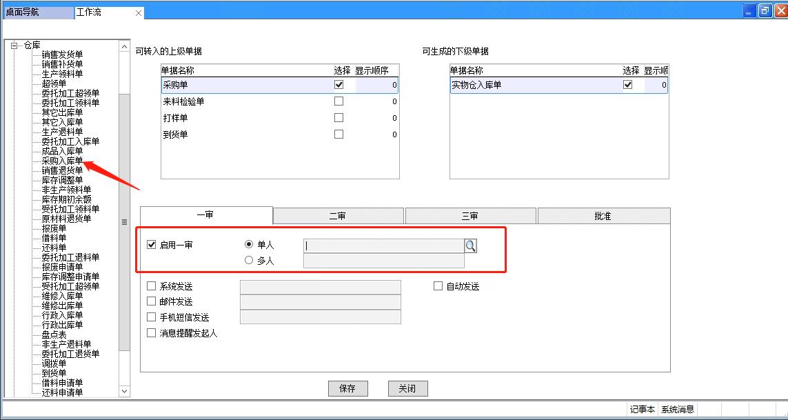Open the 批准 tab
788x420 pixels.
coord(603,216)
